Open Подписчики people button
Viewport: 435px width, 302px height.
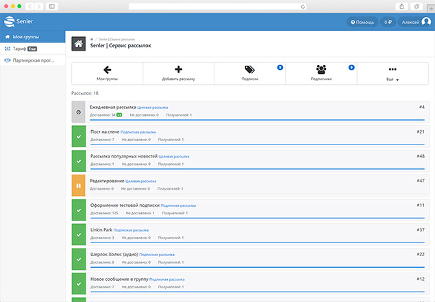click(x=321, y=73)
